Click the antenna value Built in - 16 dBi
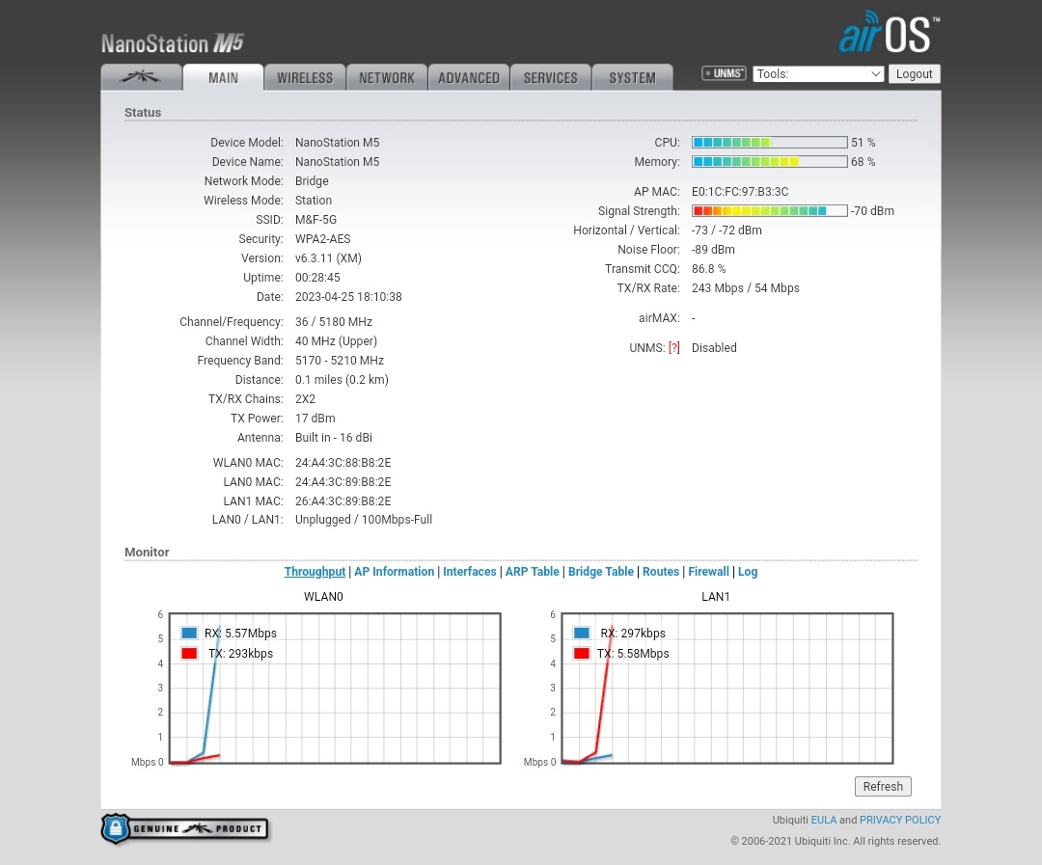This screenshot has height=865, width=1042. [334, 437]
